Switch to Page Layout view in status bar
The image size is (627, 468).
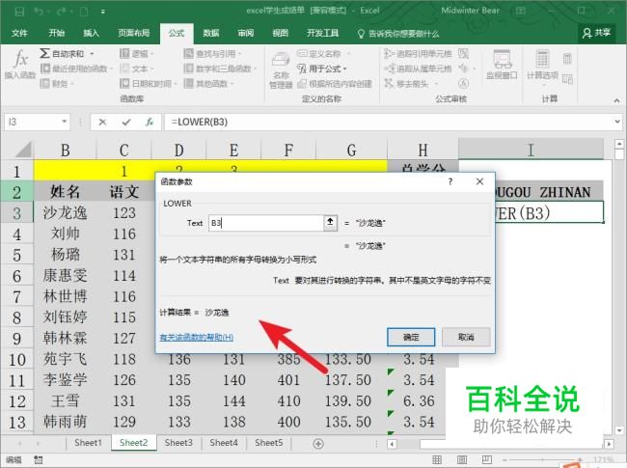click(x=462, y=459)
